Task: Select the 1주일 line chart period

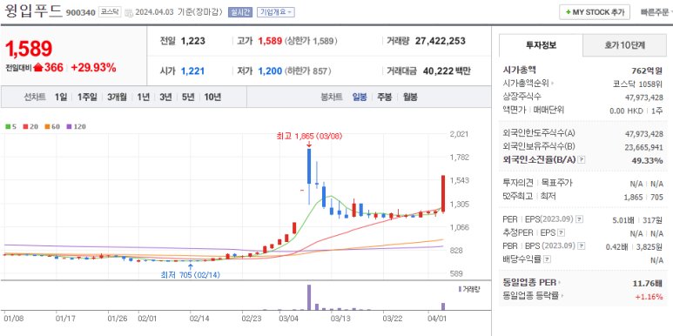Action: [x=87, y=97]
